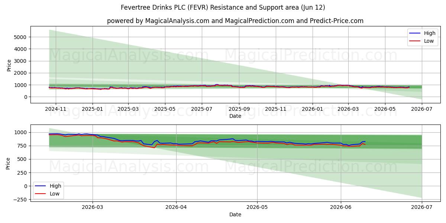Viewport: 446px width, 223px height.
Task: Click the 2025-03 date tick label
Action: click(128, 109)
